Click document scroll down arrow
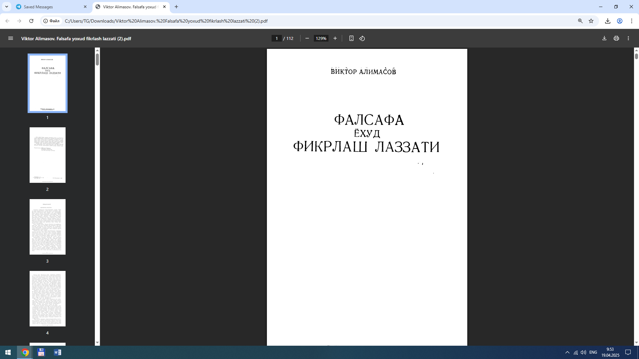Image resolution: width=639 pixels, height=359 pixels. coord(636,343)
